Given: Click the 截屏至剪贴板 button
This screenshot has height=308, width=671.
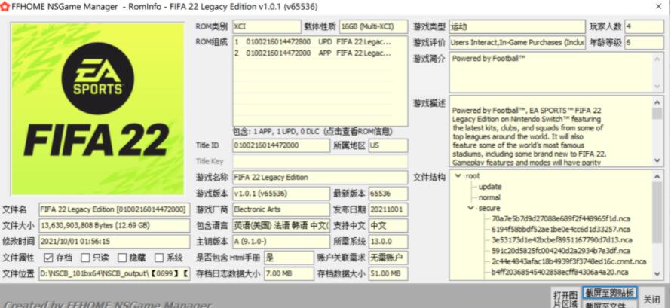Looking at the screenshot, I should [x=610, y=293].
